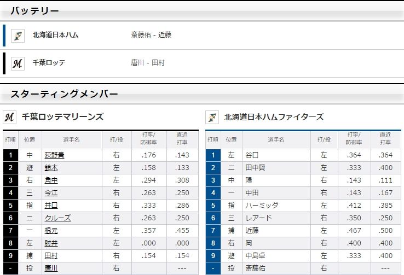Click Nippon-Ham logo icon in battery section
Screen dimensions: 404x275
coord(18,36)
